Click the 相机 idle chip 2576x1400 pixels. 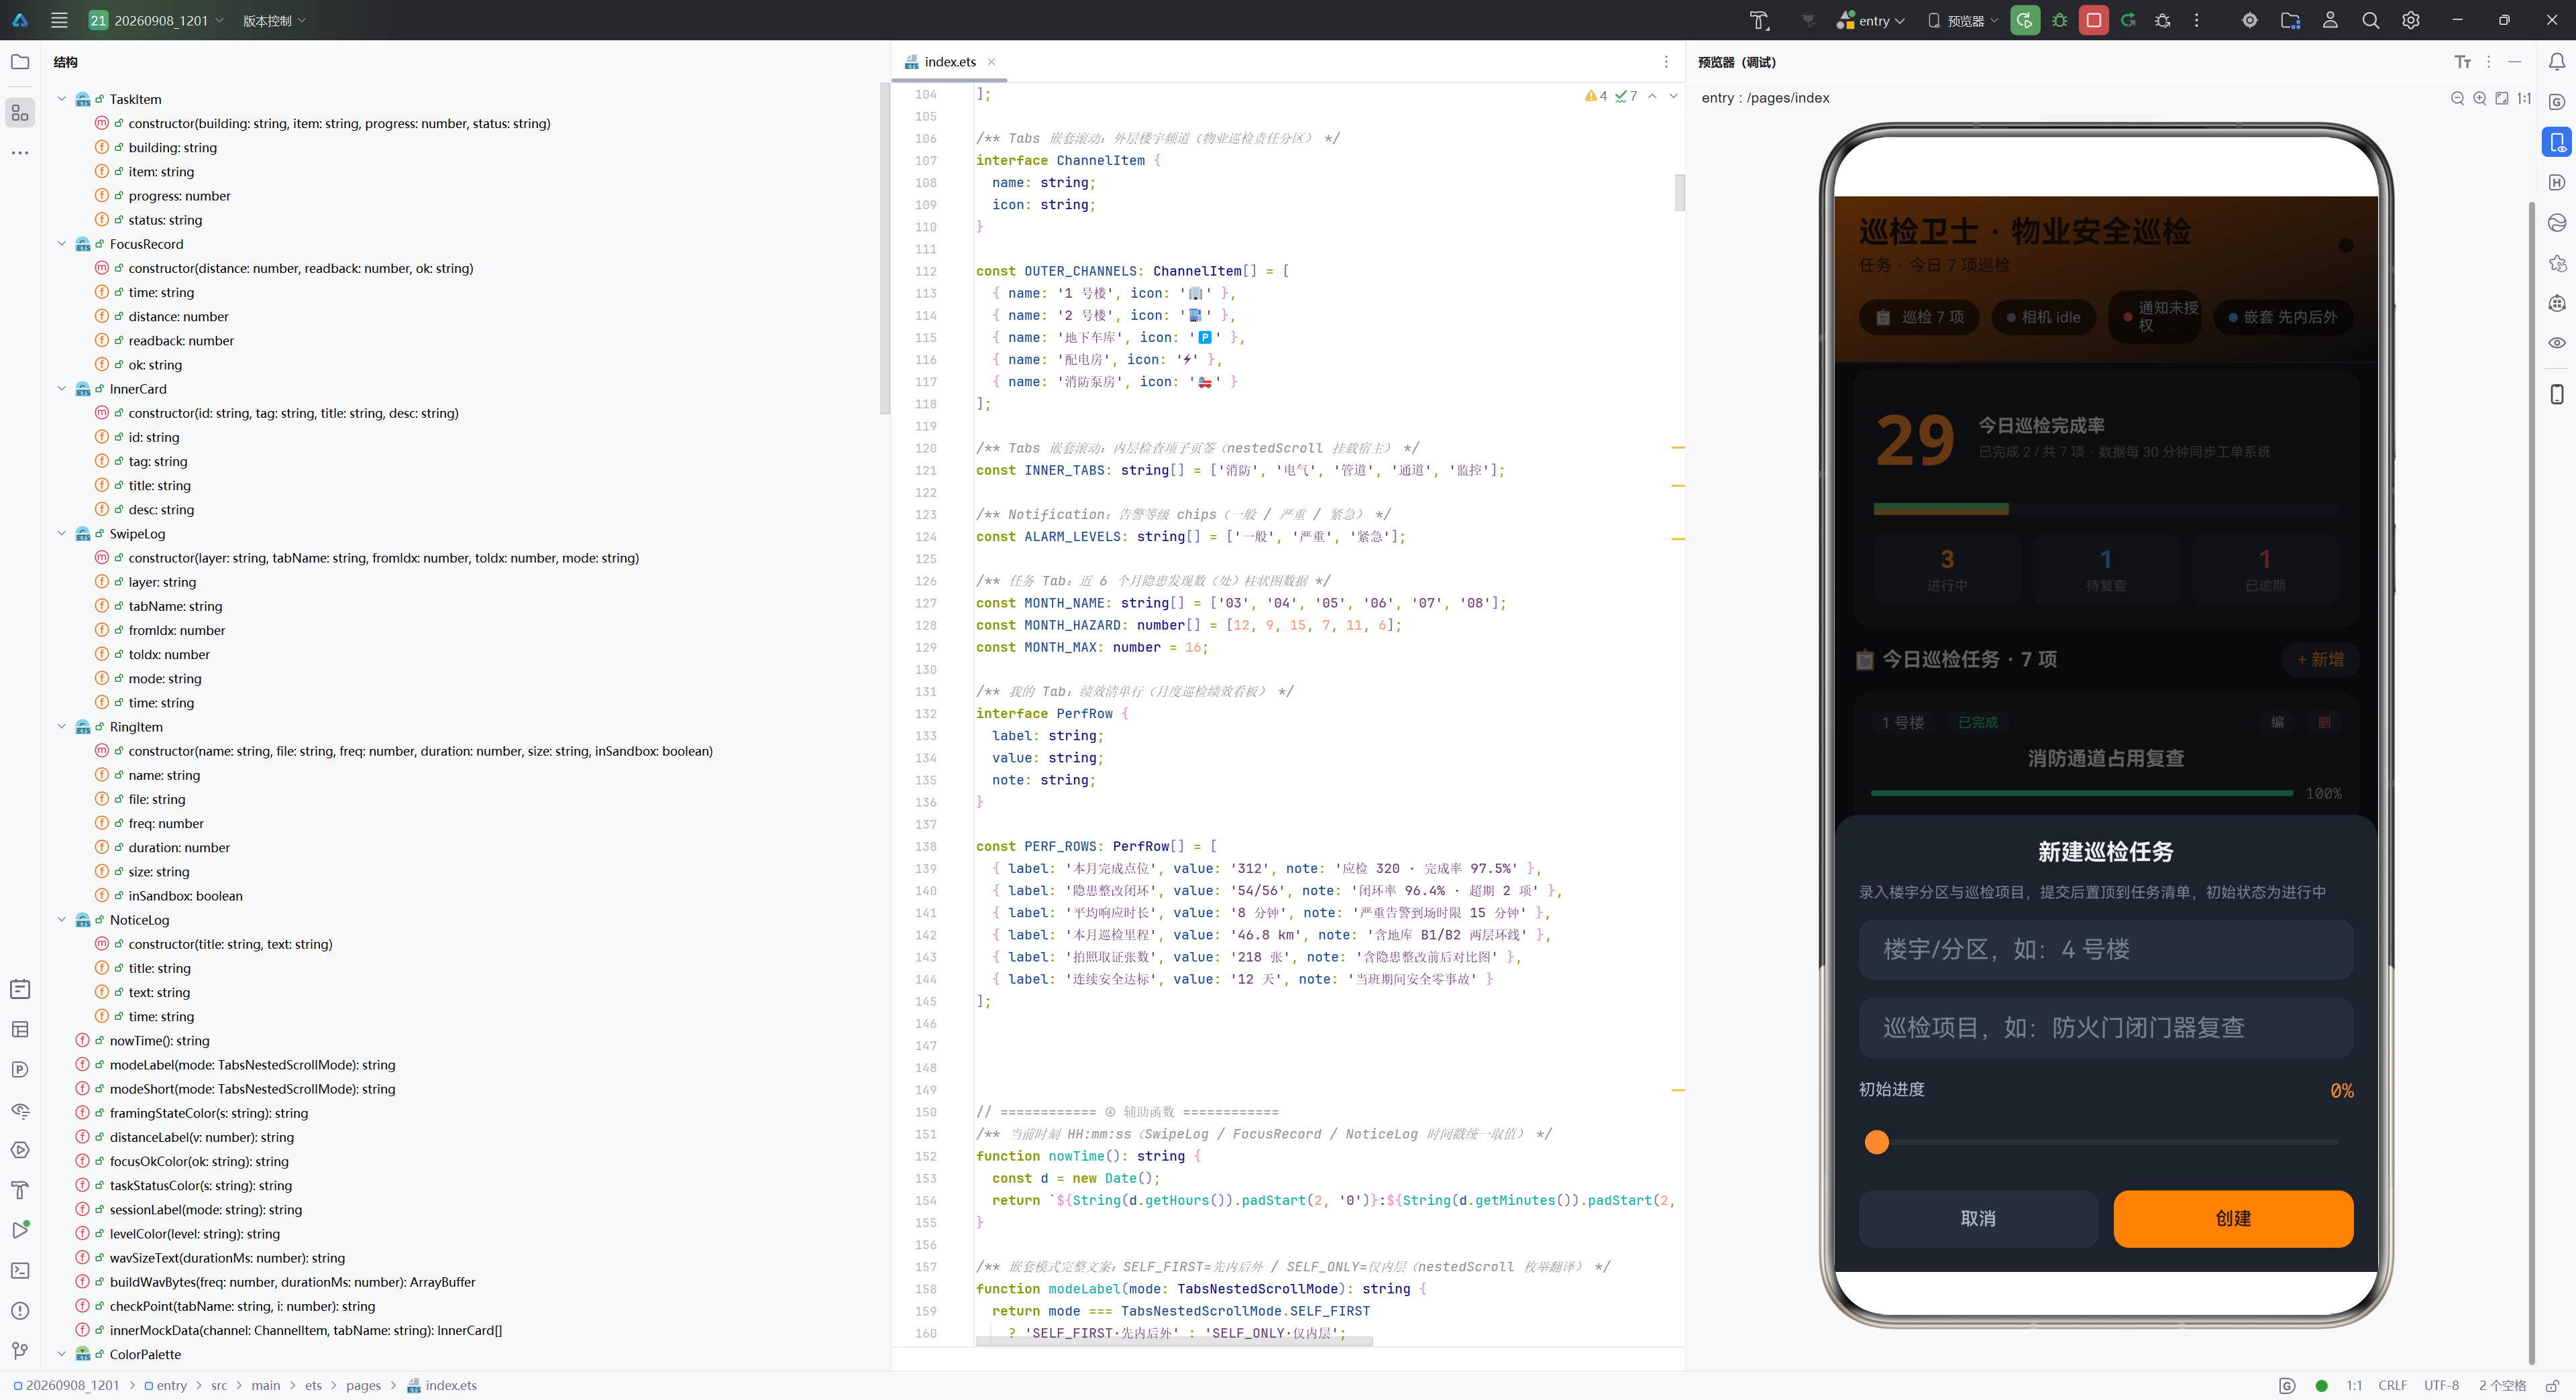2043,316
